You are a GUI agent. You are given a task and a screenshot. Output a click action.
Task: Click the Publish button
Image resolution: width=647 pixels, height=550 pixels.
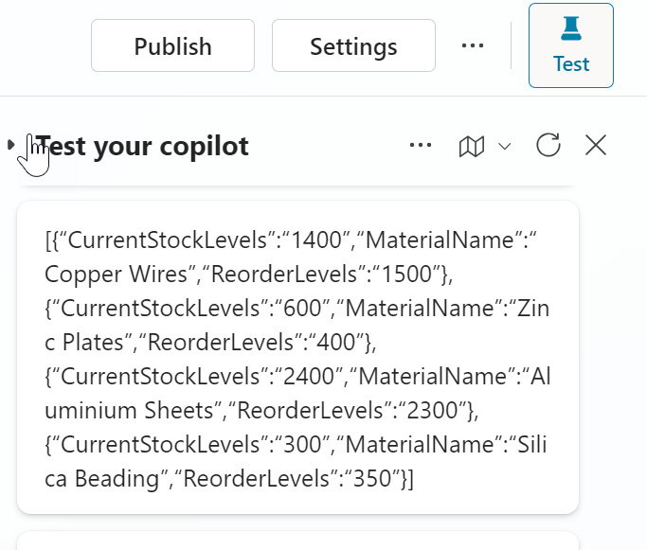point(172,45)
